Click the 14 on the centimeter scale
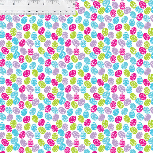153x153 pixels. pos(6,12)
